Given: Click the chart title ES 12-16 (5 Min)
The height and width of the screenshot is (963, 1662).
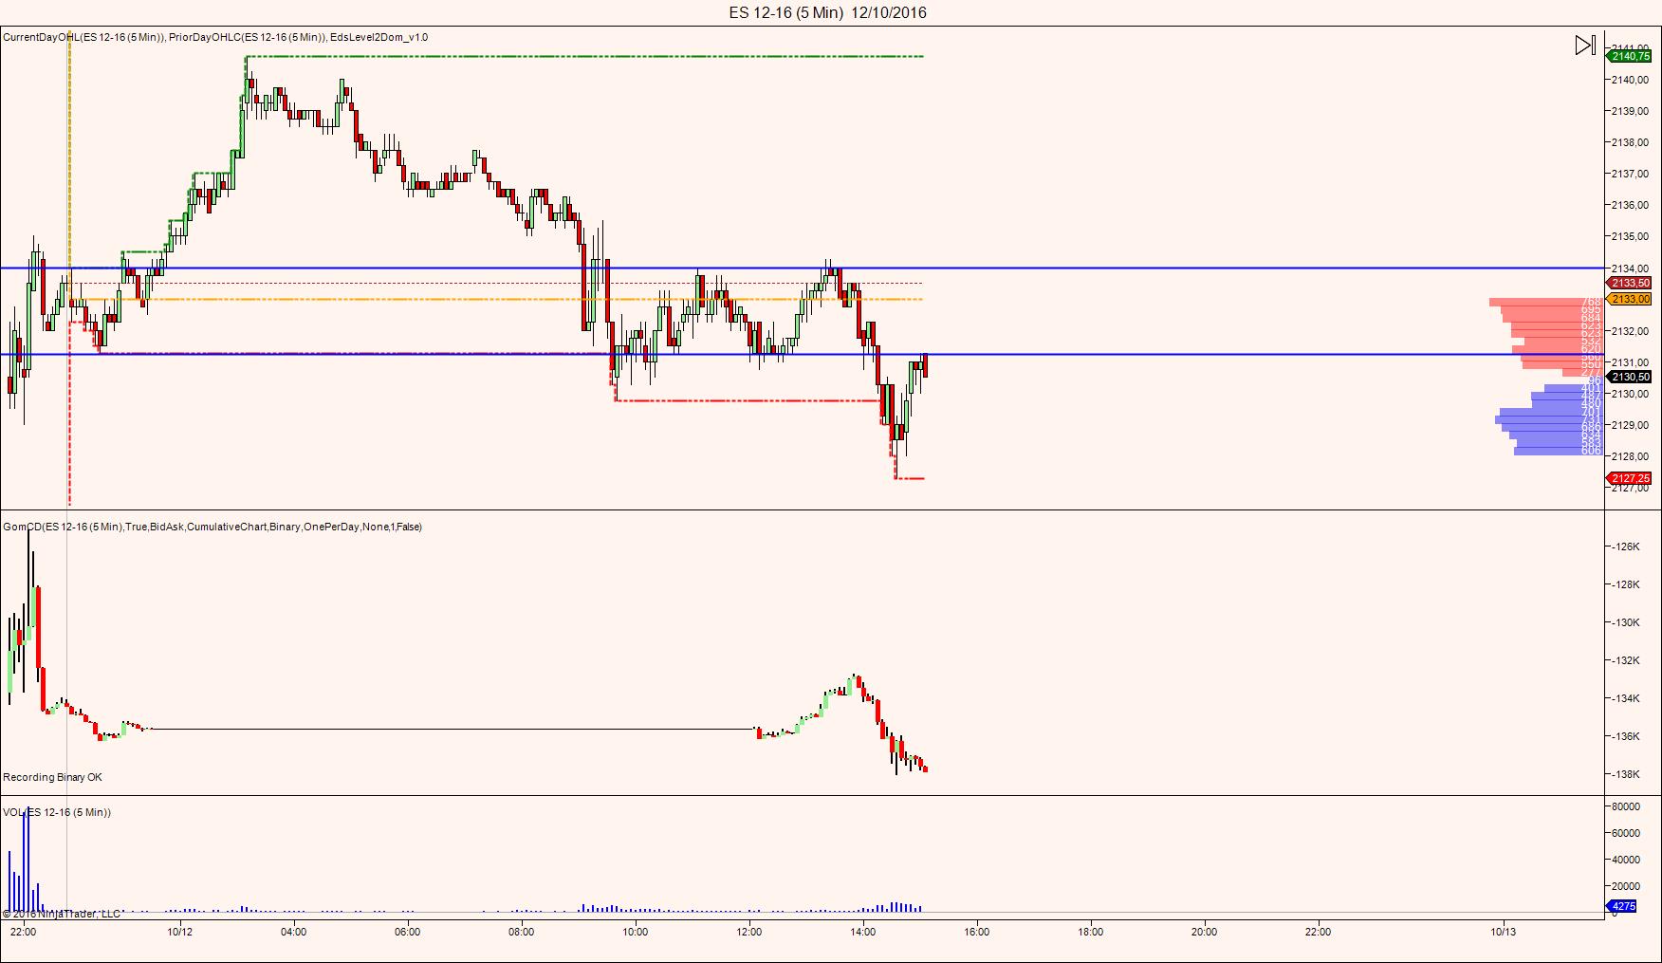Looking at the screenshot, I should [785, 12].
